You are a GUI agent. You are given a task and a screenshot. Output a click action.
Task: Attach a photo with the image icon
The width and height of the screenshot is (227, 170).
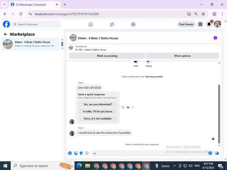[x=76, y=153]
